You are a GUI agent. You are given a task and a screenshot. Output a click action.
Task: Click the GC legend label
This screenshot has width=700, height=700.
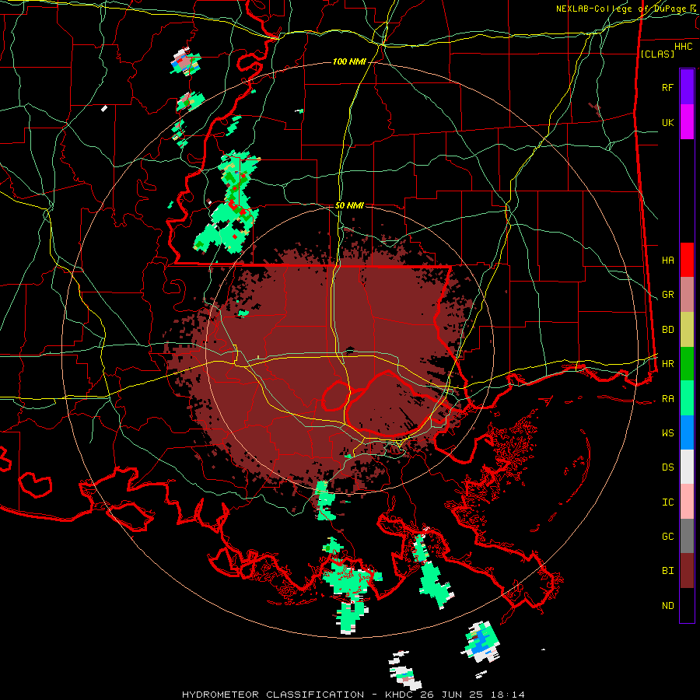pos(667,537)
